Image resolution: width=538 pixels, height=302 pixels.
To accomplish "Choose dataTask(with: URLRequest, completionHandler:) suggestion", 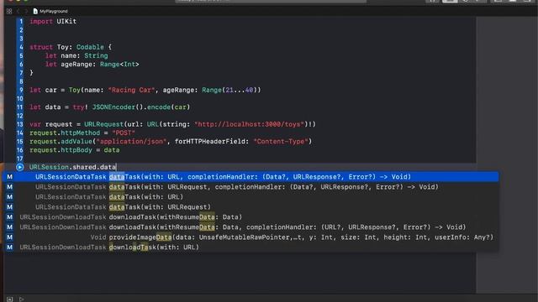I will [x=251, y=187].
